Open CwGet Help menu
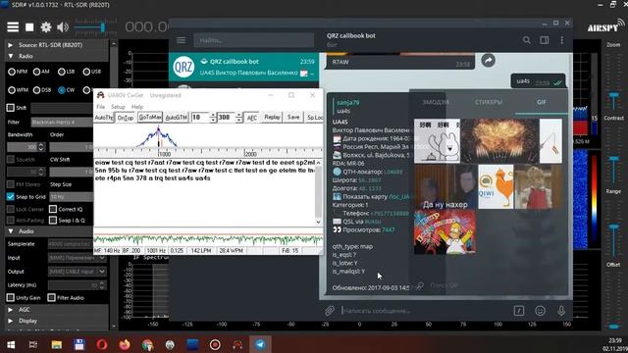Screen dimensions: 628x353 [x=137, y=107]
